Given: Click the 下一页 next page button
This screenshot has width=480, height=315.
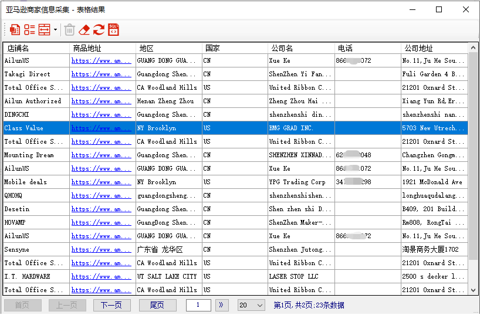Looking at the screenshot, I should (x=111, y=305).
